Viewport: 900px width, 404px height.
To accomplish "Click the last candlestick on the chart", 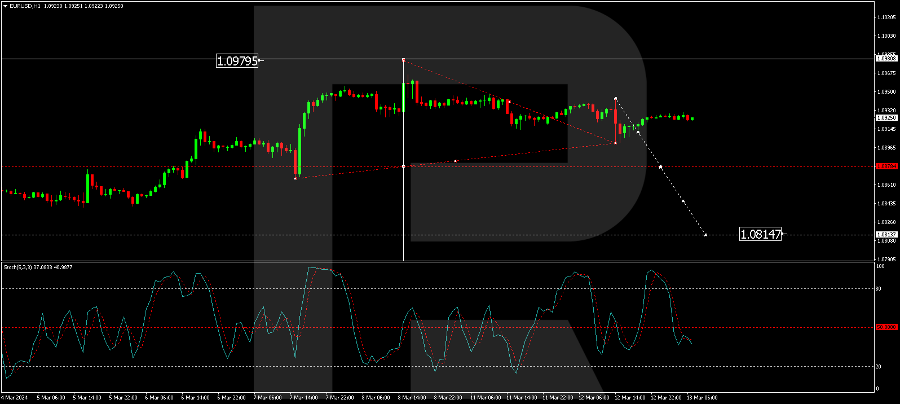I will tap(692, 118).
